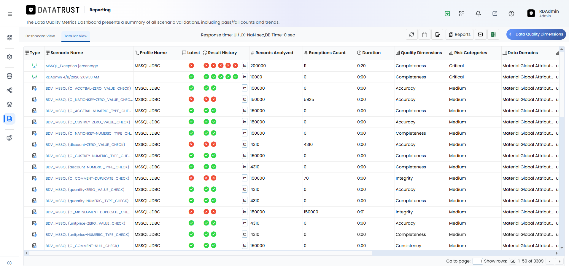Image resolution: width=569 pixels, height=269 pixels.
Task: Open the reporting sidebar icon
Action: (9, 119)
